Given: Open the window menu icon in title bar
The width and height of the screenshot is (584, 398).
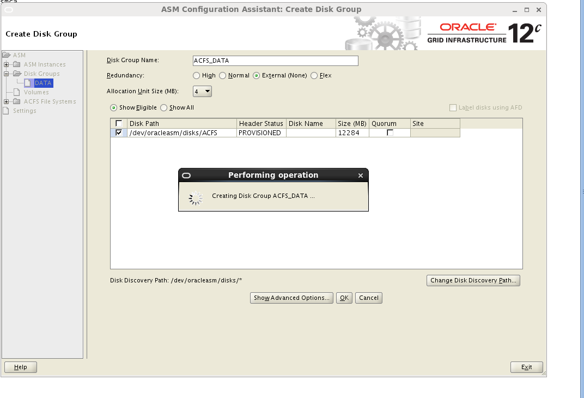Looking at the screenshot, I should (9, 10).
